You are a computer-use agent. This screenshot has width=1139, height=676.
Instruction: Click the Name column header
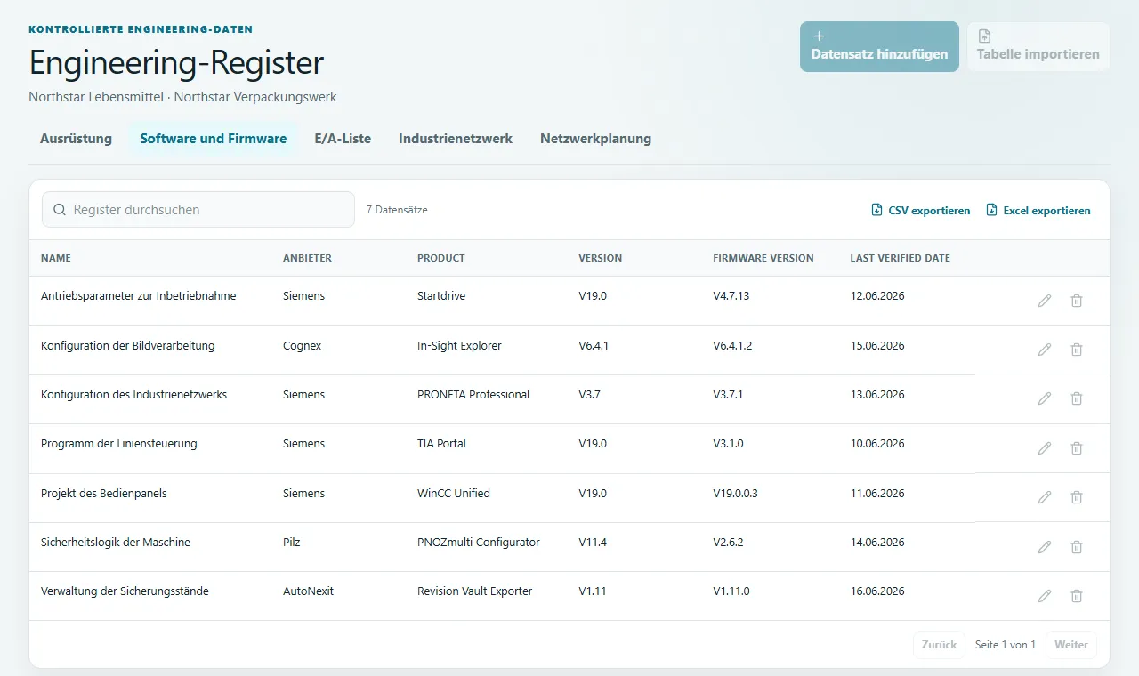tap(56, 258)
